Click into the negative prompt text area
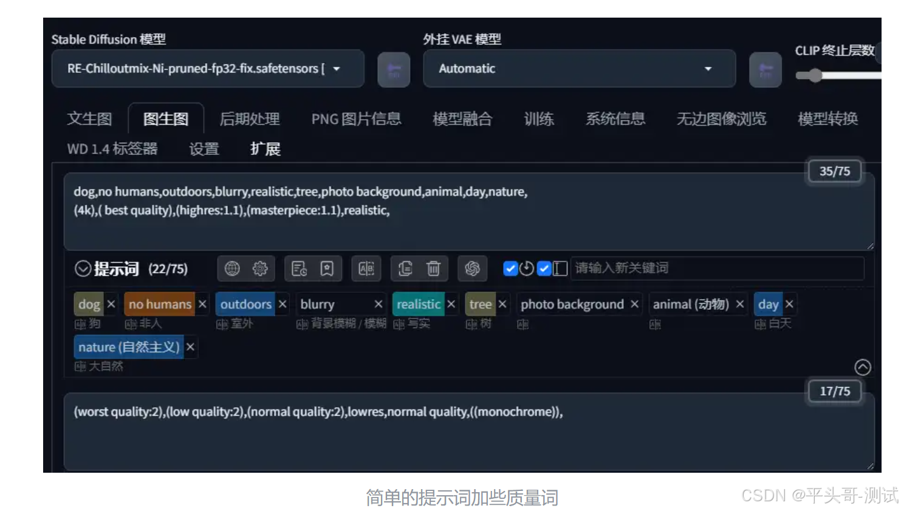 click(469, 431)
